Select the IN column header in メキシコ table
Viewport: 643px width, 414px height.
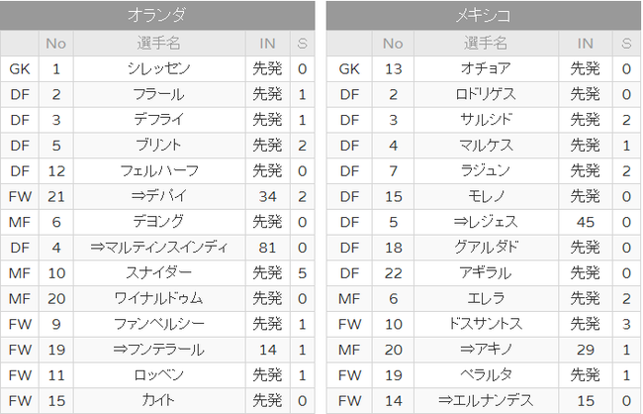tap(586, 44)
